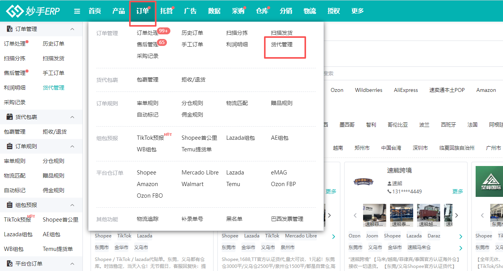This screenshot has width=503, height=271.
Task: Click the 货代包裹 section icon in the sidebar
Action: pyautogui.click(x=10, y=117)
